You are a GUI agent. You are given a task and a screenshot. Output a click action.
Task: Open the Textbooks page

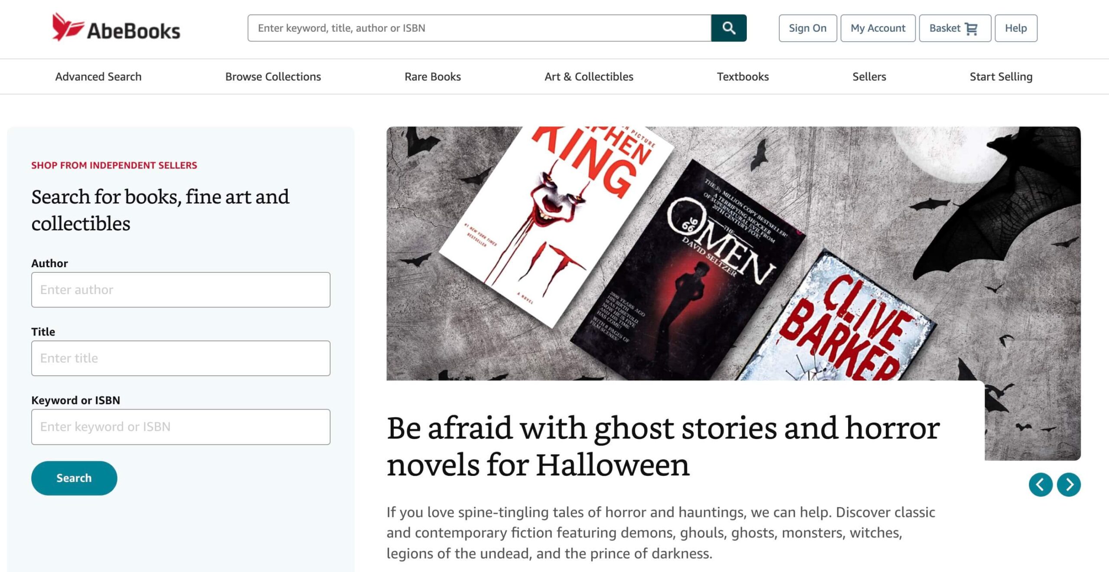743,76
